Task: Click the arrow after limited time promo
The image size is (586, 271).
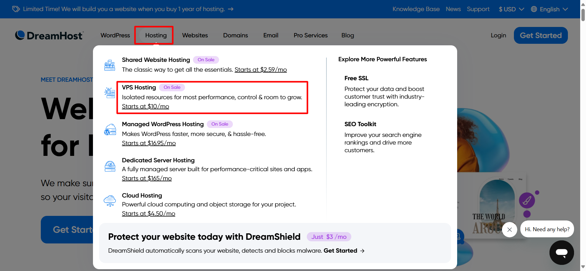Action: [x=231, y=9]
